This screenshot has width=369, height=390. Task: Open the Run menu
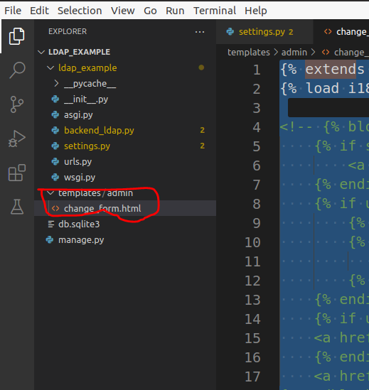pyautogui.click(x=175, y=11)
